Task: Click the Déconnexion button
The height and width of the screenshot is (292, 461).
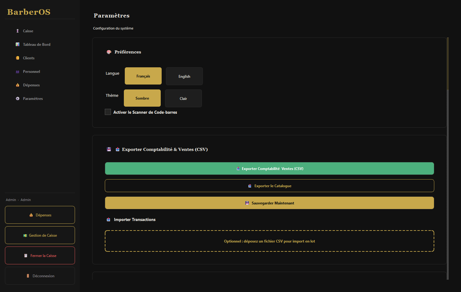Action: (40, 276)
